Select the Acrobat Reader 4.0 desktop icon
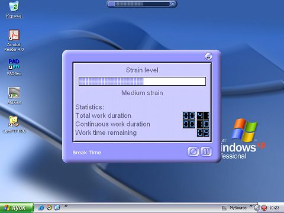Image resolution: width=284 pixels, height=213 pixels. [x=14, y=40]
